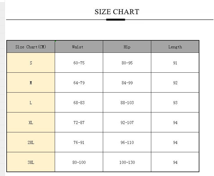Select the 2XL size row label
214x176 pixels.
tap(31, 142)
